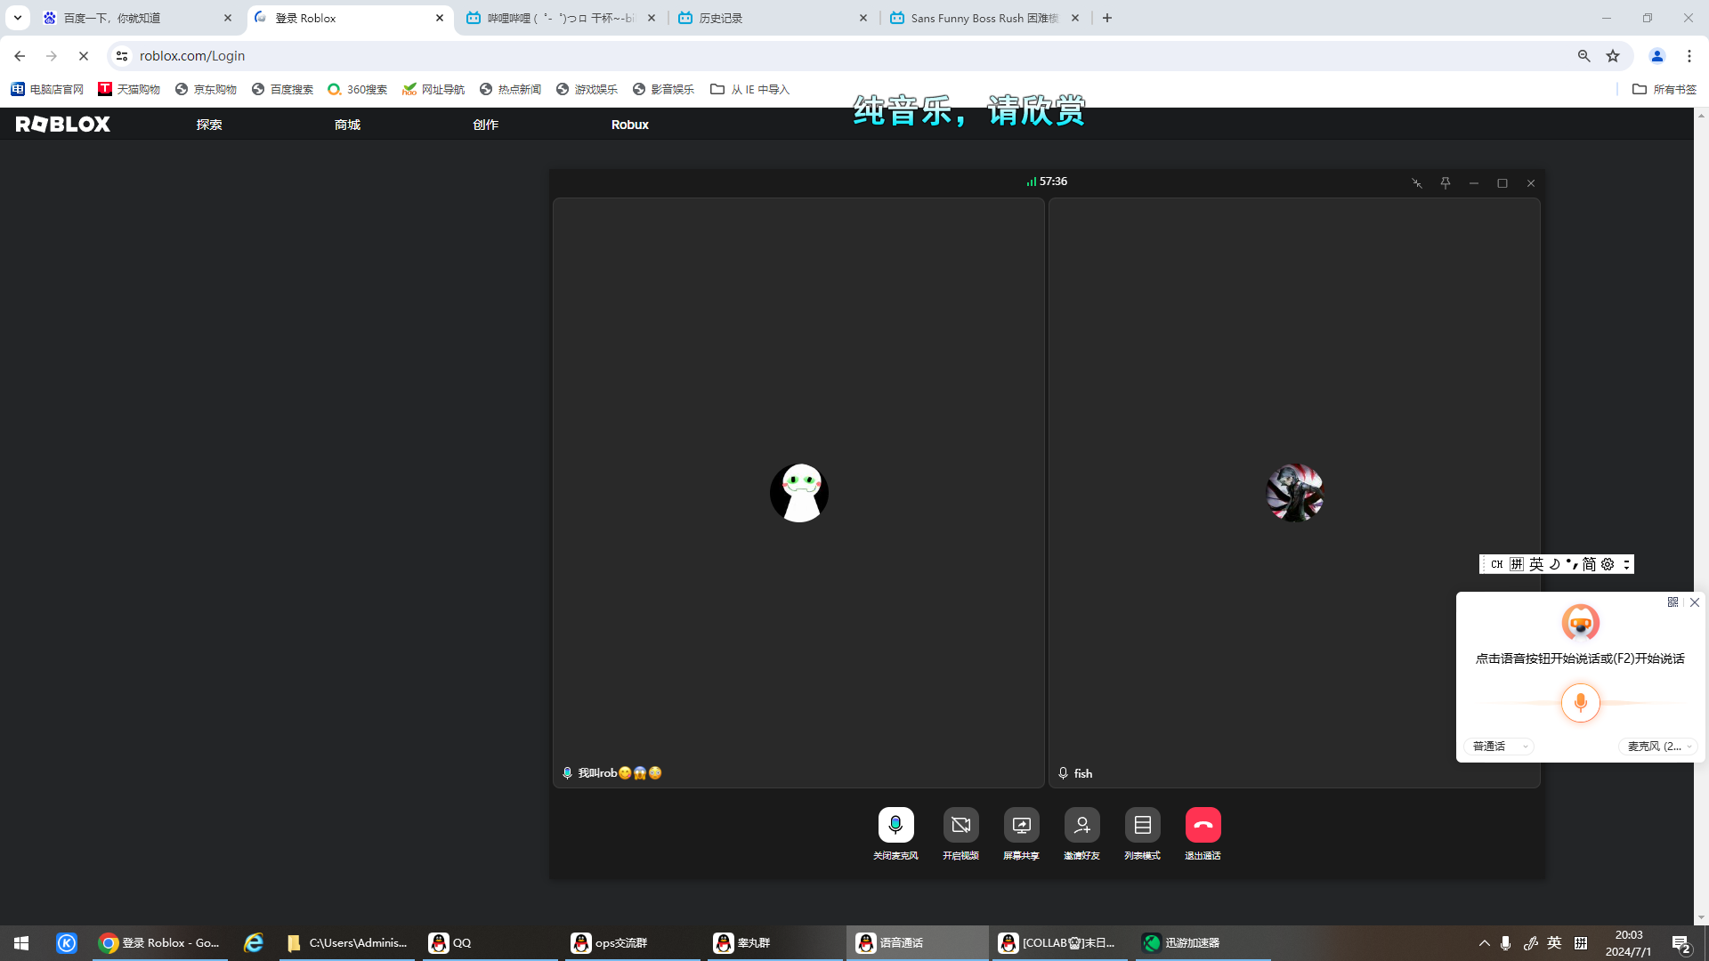
Task: Open ops交流群 QQ taskbar window
Action: 632,943
